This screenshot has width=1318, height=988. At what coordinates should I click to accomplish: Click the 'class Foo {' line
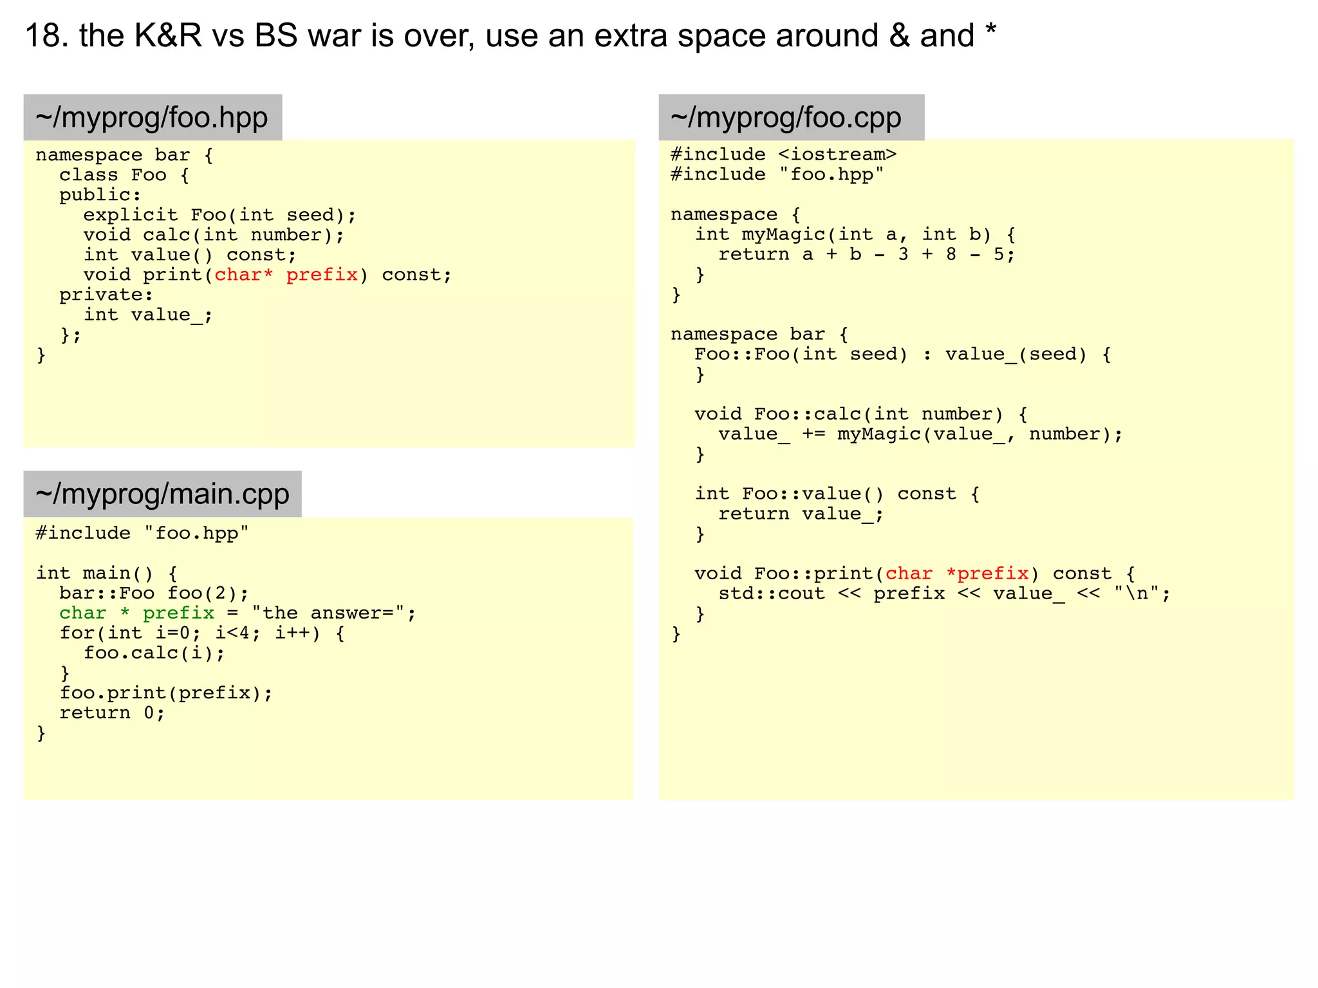124,175
